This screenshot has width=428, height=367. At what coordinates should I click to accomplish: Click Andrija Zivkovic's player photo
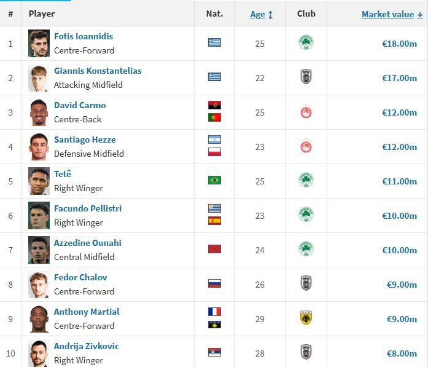pos(39,353)
